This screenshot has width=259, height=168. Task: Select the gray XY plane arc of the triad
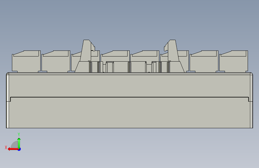[15, 144]
